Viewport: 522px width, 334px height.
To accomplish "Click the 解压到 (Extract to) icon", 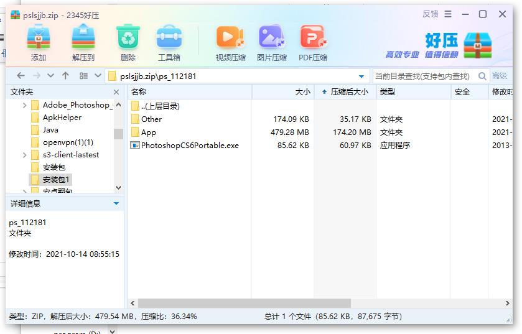I will click(83, 37).
